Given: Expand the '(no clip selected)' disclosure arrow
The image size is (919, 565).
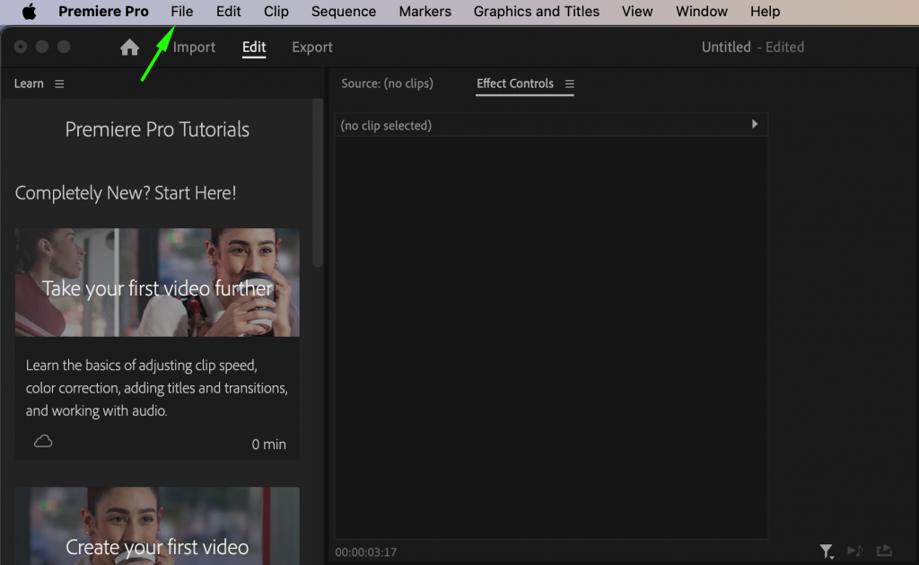Looking at the screenshot, I should (755, 124).
